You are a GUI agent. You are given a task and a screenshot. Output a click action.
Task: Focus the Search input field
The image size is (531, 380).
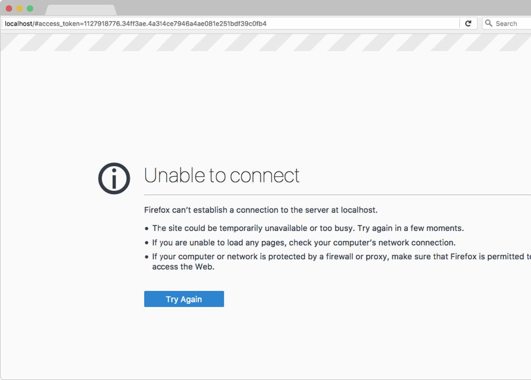click(x=510, y=24)
